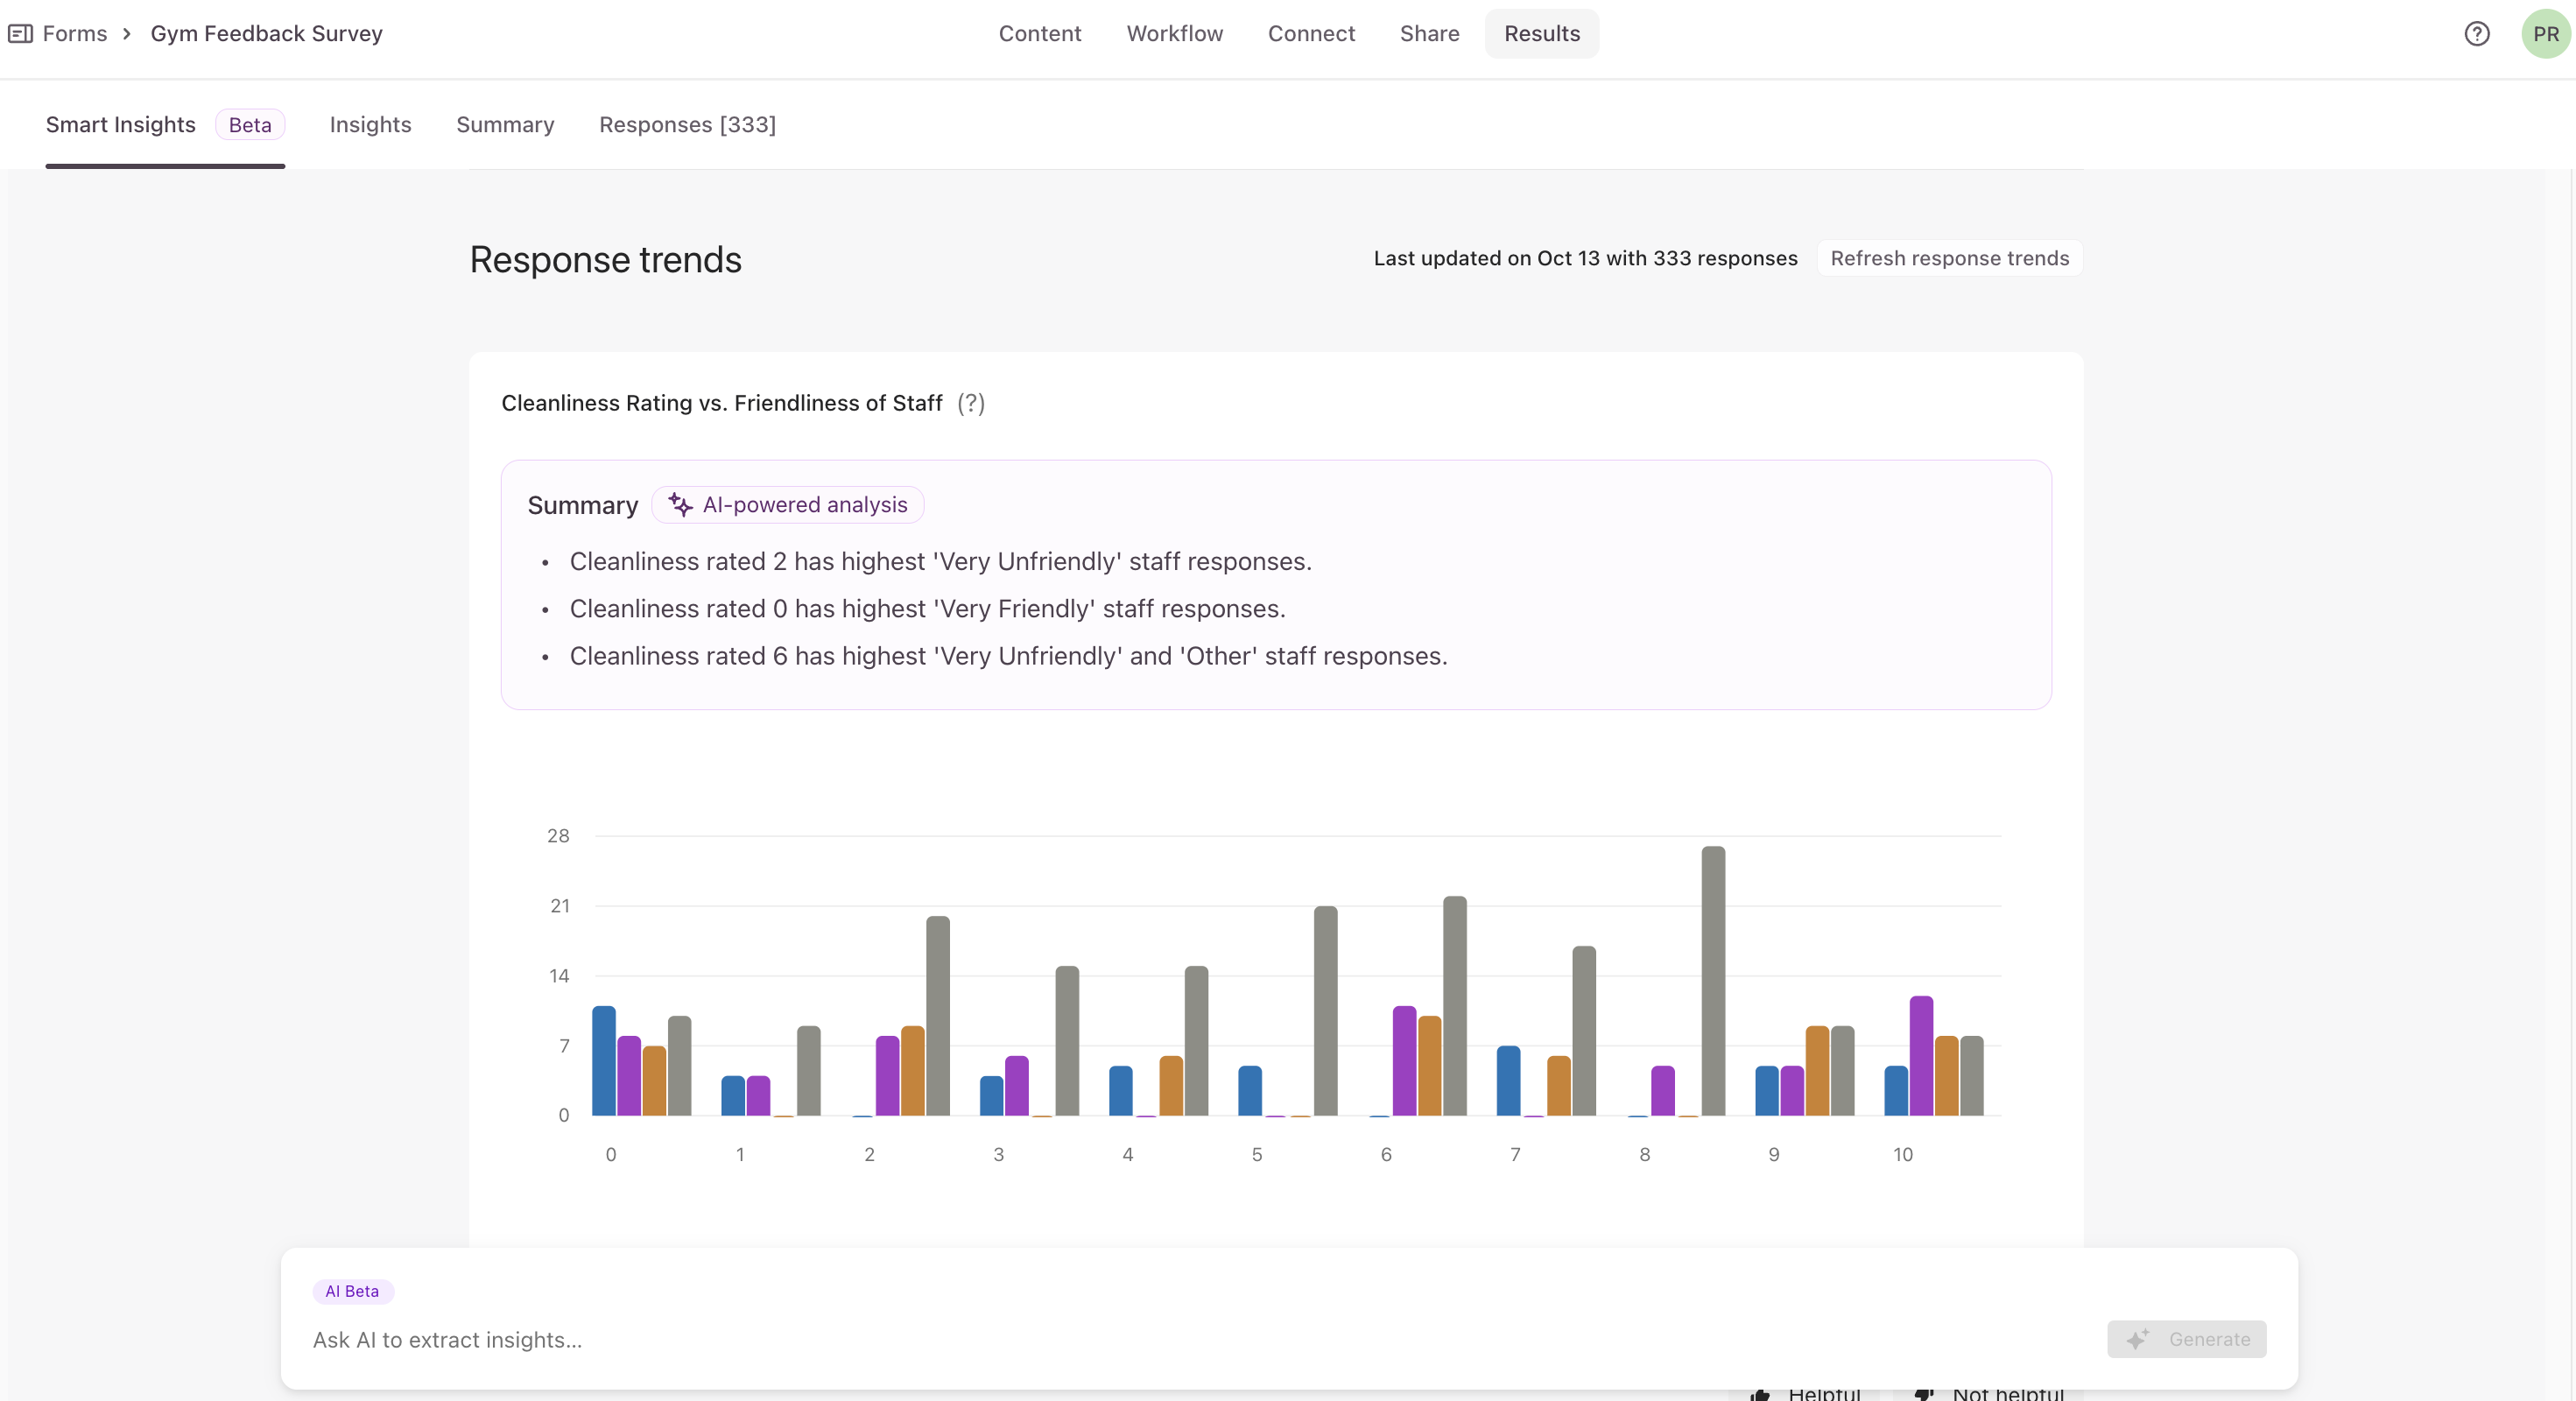Screen dimensions: 2576x1401
Task: Click Refresh response trends button
Action: tap(1949, 258)
